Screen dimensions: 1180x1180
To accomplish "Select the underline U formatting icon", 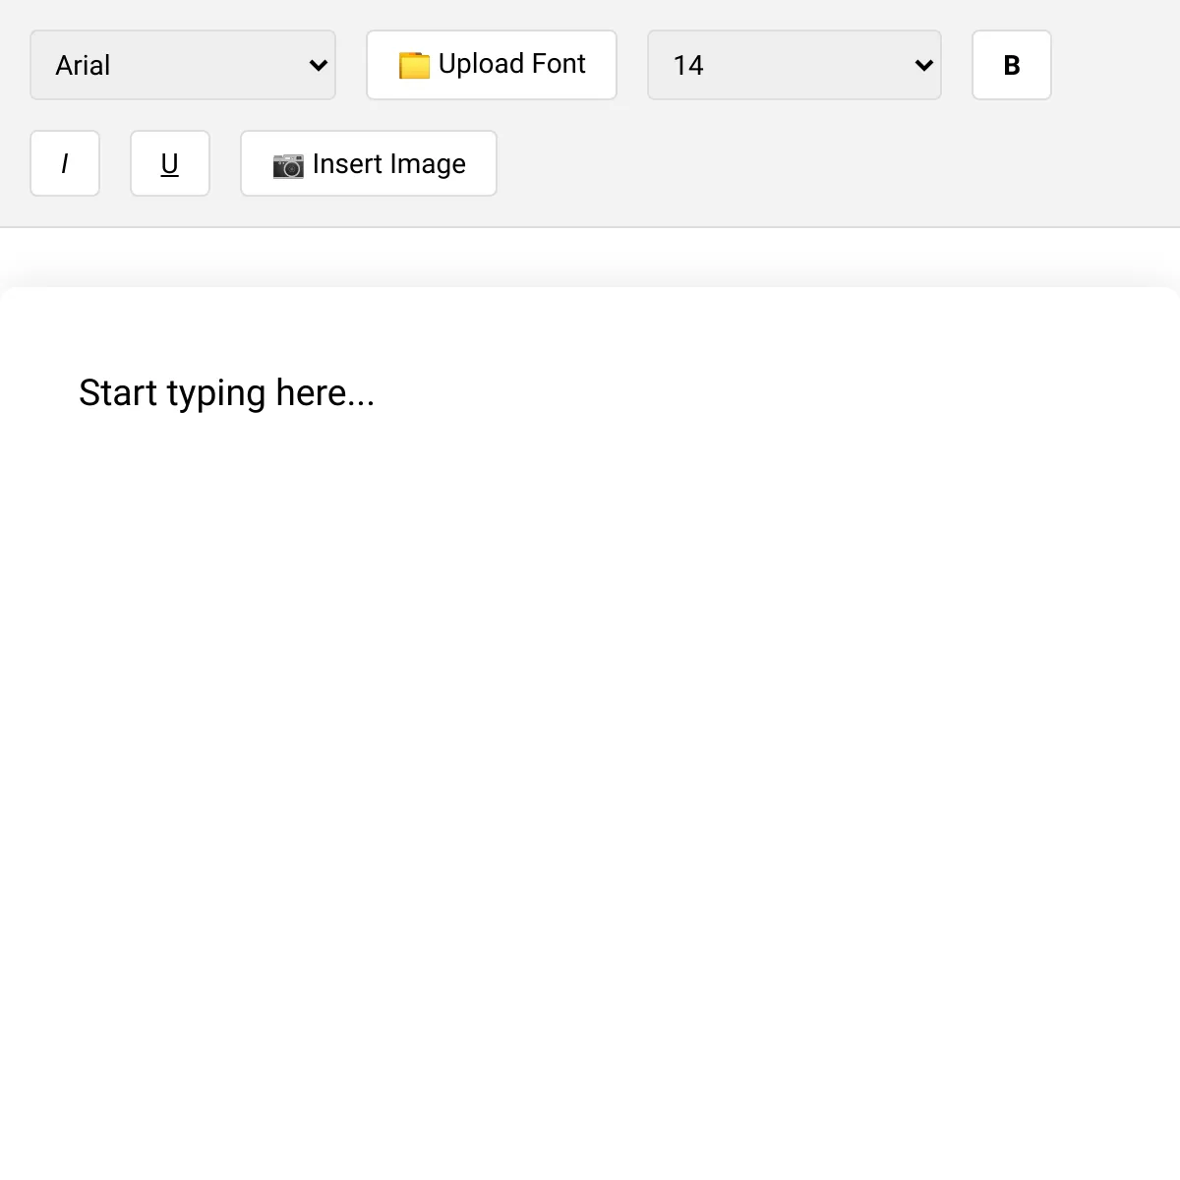I will 170,163.
